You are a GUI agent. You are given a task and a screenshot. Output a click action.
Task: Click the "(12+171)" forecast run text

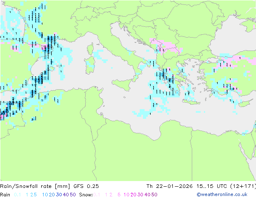(x=243, y=186)
